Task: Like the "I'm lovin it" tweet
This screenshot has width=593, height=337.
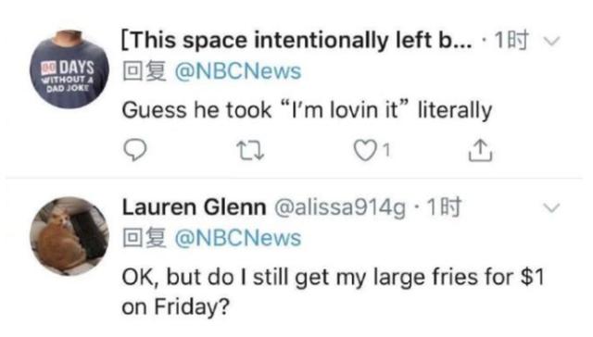Action: pos(364,150)
